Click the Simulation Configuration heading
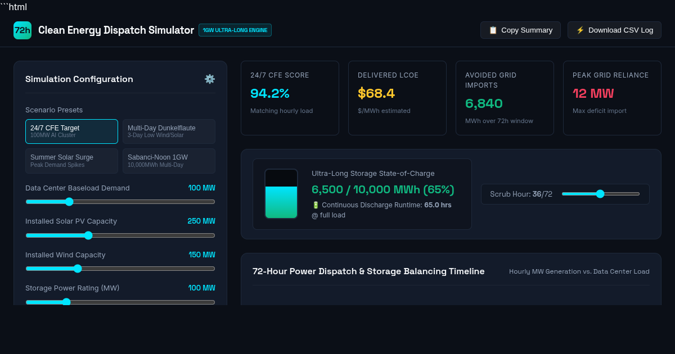 79,79
